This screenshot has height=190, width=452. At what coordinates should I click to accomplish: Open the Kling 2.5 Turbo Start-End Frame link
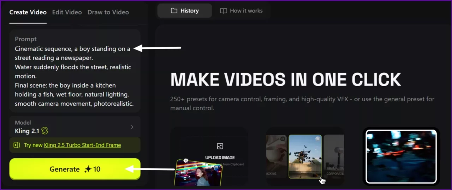coord(82,145)
